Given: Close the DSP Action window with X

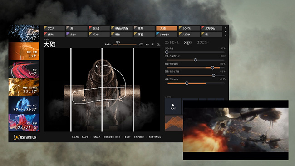Looking at the screenshot, I should click(x=226, y=28).
